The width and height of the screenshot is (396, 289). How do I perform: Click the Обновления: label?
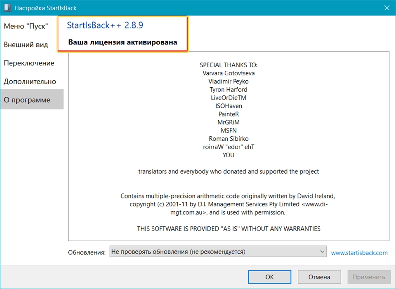(x=87, y=252)
